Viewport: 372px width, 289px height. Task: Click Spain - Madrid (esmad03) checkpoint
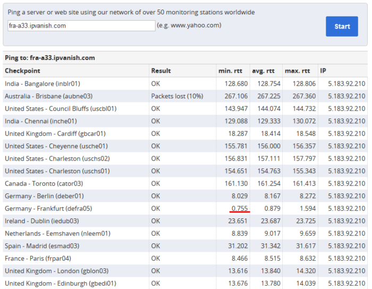pyautogui.click(x=42, y=246)
